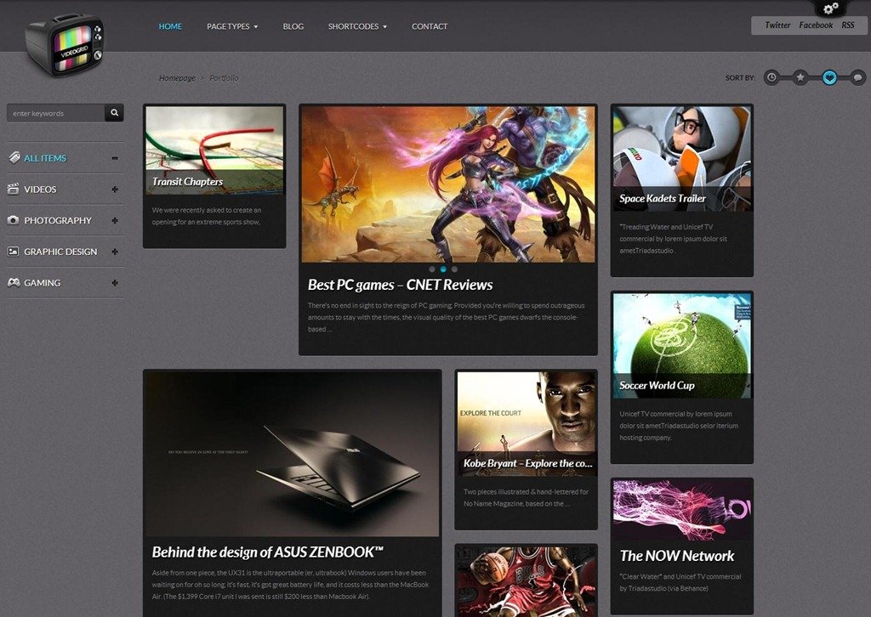The height and width of the screenshot is (617, 871).
Task: Select the Graphic Design filter label
Action: (60, 252)
